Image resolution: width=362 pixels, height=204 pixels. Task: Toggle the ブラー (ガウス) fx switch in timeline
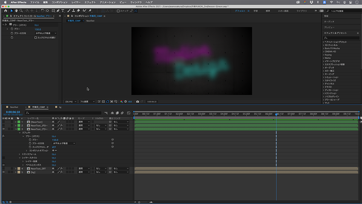click(x=3, y=136)
